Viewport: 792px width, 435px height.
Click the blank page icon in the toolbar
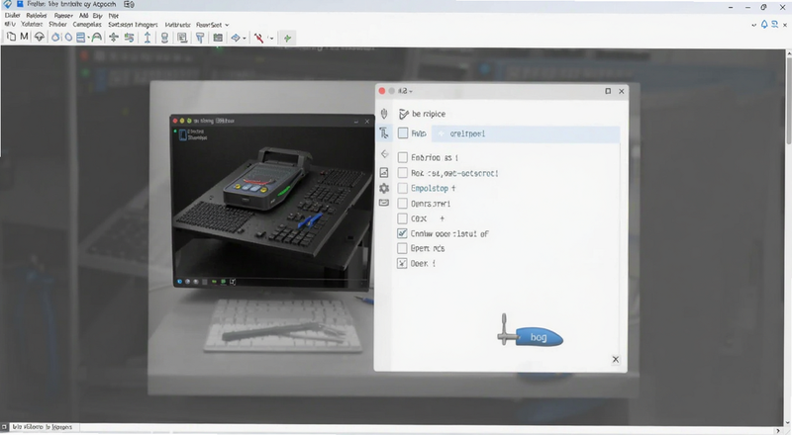click(11, 37)
